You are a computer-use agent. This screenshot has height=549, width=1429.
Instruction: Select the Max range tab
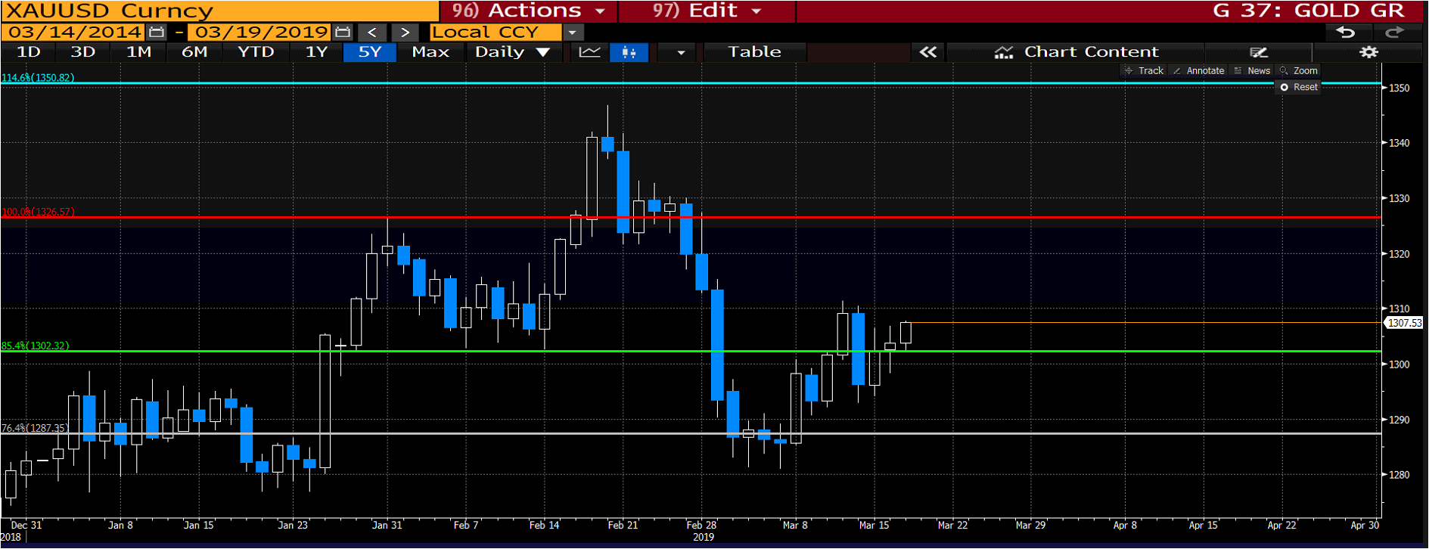430,52
